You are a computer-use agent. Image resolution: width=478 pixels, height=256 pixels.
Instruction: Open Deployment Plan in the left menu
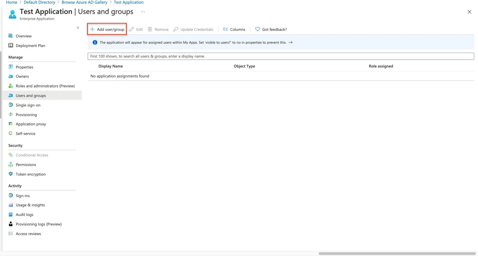pyautogui.click(x=31, y=46)
